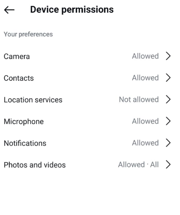The image size is (180, 215).
Task: Select the Not allowed status text
Action: [x=139, y=99]
